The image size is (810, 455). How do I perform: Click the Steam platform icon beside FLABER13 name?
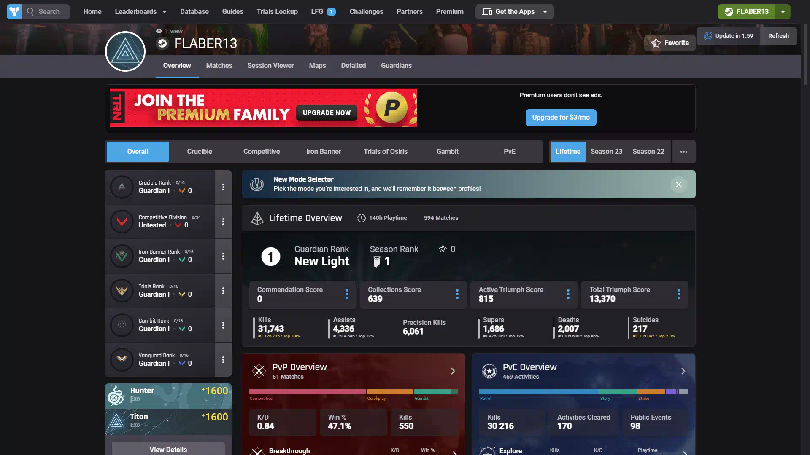(x=162, y=43)
